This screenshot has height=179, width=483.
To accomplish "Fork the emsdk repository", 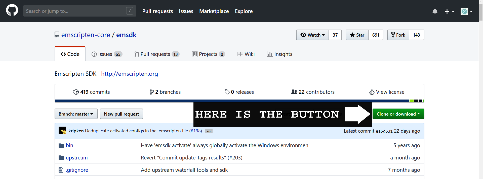I will (398, 35).
